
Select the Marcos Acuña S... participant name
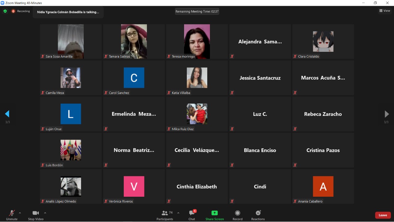click(323, 78)
